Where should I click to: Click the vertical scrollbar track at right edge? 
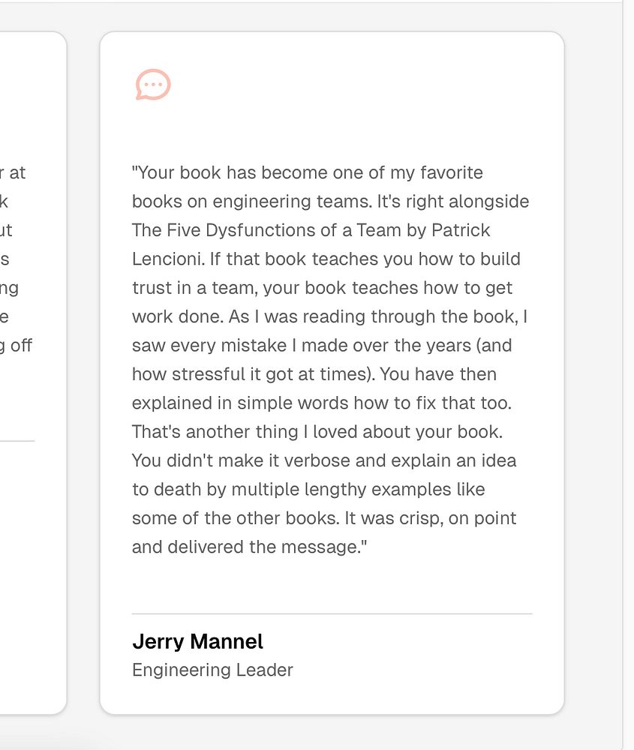[x=628, y=375]
